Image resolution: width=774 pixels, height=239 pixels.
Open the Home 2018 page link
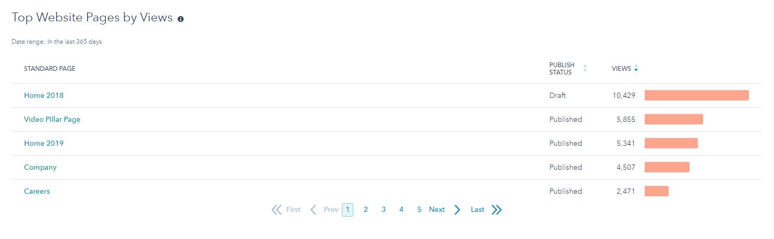pos(44,96)
